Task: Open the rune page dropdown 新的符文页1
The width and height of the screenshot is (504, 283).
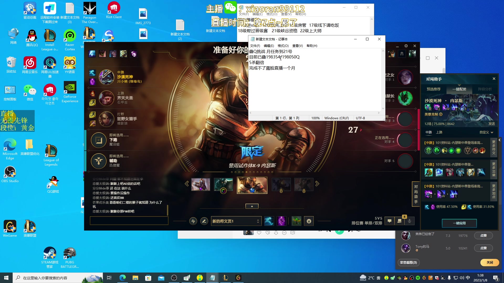Action: 236,221
